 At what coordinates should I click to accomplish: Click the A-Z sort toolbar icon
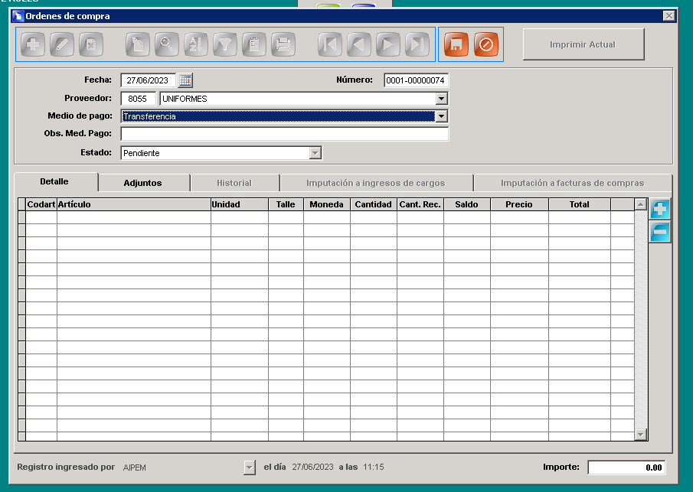pos(196,44)
